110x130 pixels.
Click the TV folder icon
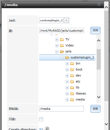(x=62, y=40)
